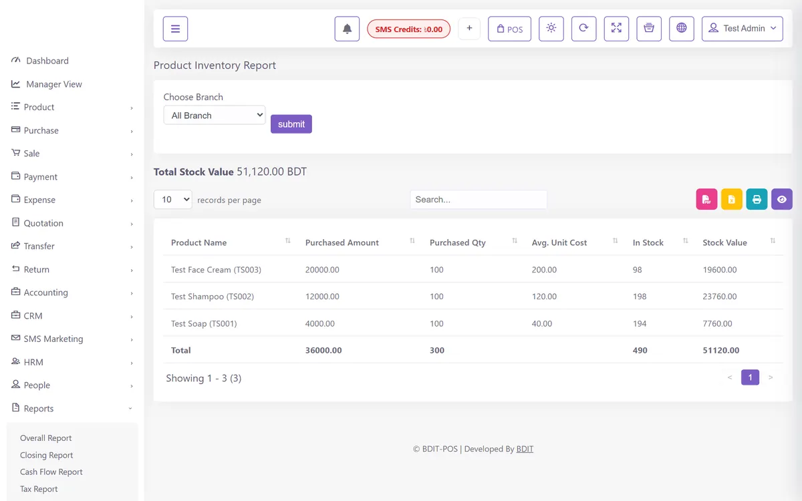This screenshot has height=501, width=802.
Task: Expand the Purchase sidebar menu
Action: pyautogui.click(x=72, y=130)
